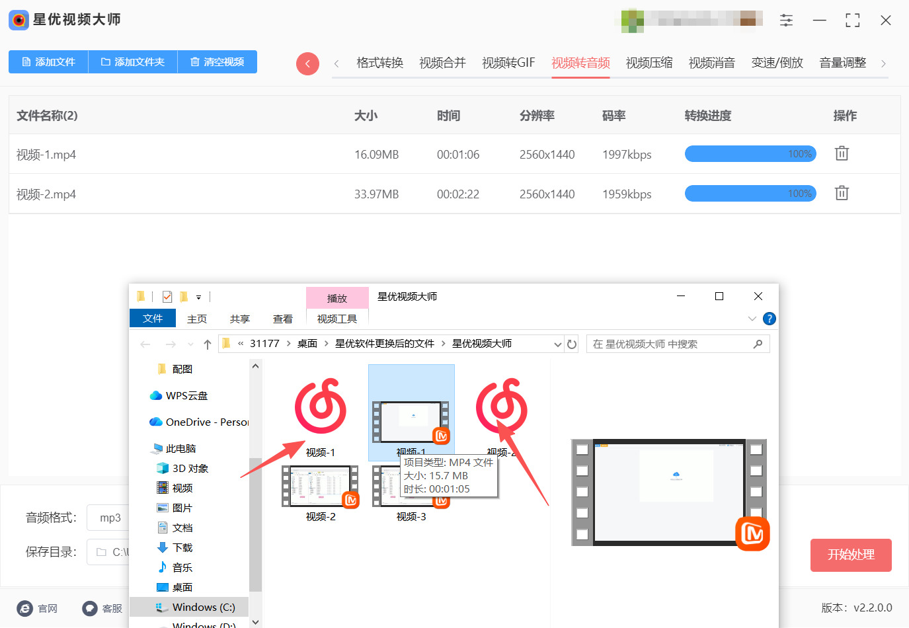
Task: Select the 视频-2 MP4 file thumbnail
Action: click(x=321, y=487)
